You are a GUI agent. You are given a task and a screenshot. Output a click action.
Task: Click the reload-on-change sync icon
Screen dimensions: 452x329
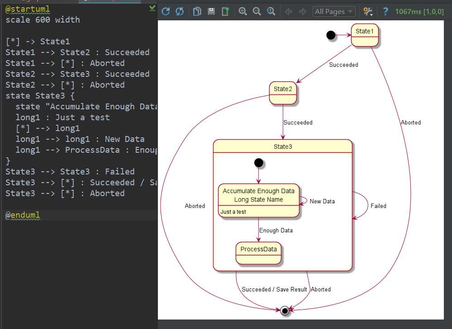pos(180,12)
